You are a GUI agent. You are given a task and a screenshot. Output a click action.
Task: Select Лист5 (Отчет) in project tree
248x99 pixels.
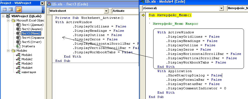(32, 42)
